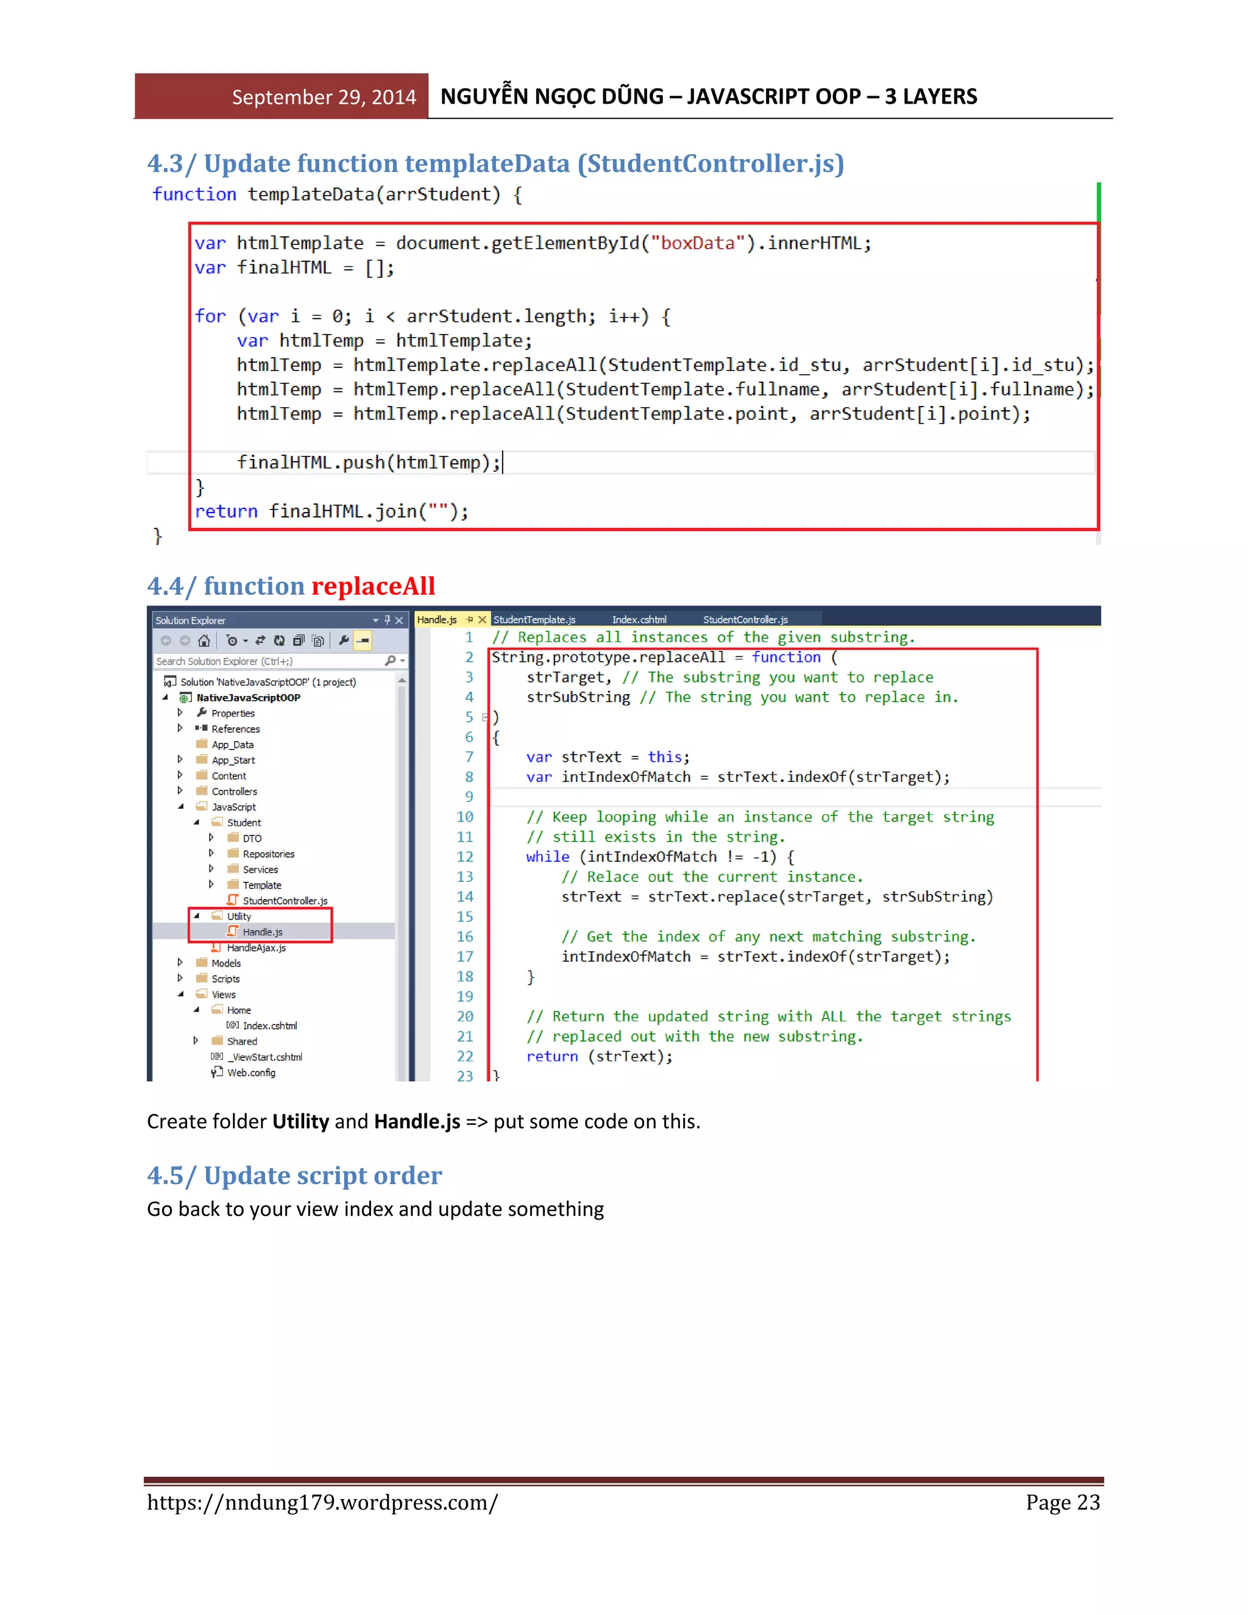Collapse the Utility folder node
The width and height of the screenshot is (1248, 1615).
point(196,916)
